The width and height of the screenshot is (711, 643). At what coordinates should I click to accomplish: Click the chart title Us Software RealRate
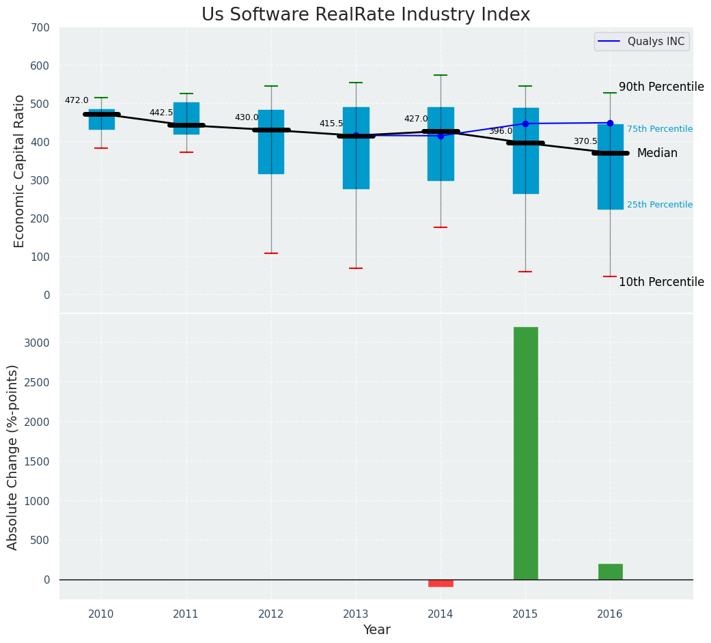(x=365, y=14)
